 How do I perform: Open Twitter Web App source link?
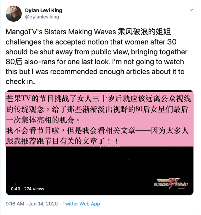81,204
